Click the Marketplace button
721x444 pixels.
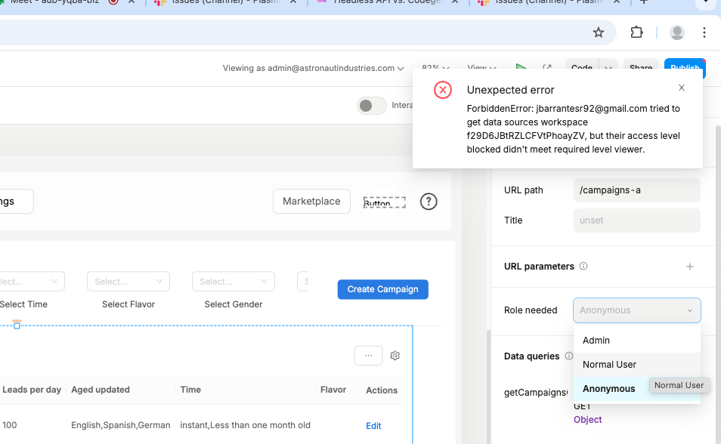point(311,202)
